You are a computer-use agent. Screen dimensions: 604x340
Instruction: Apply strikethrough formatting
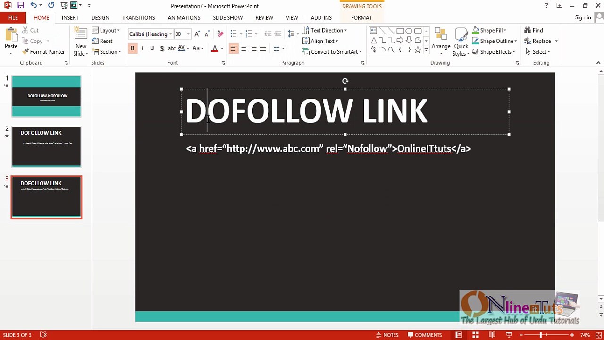(172, 48)
